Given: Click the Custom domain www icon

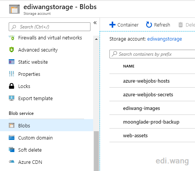Looking at the screenshot, I should 11,138.
